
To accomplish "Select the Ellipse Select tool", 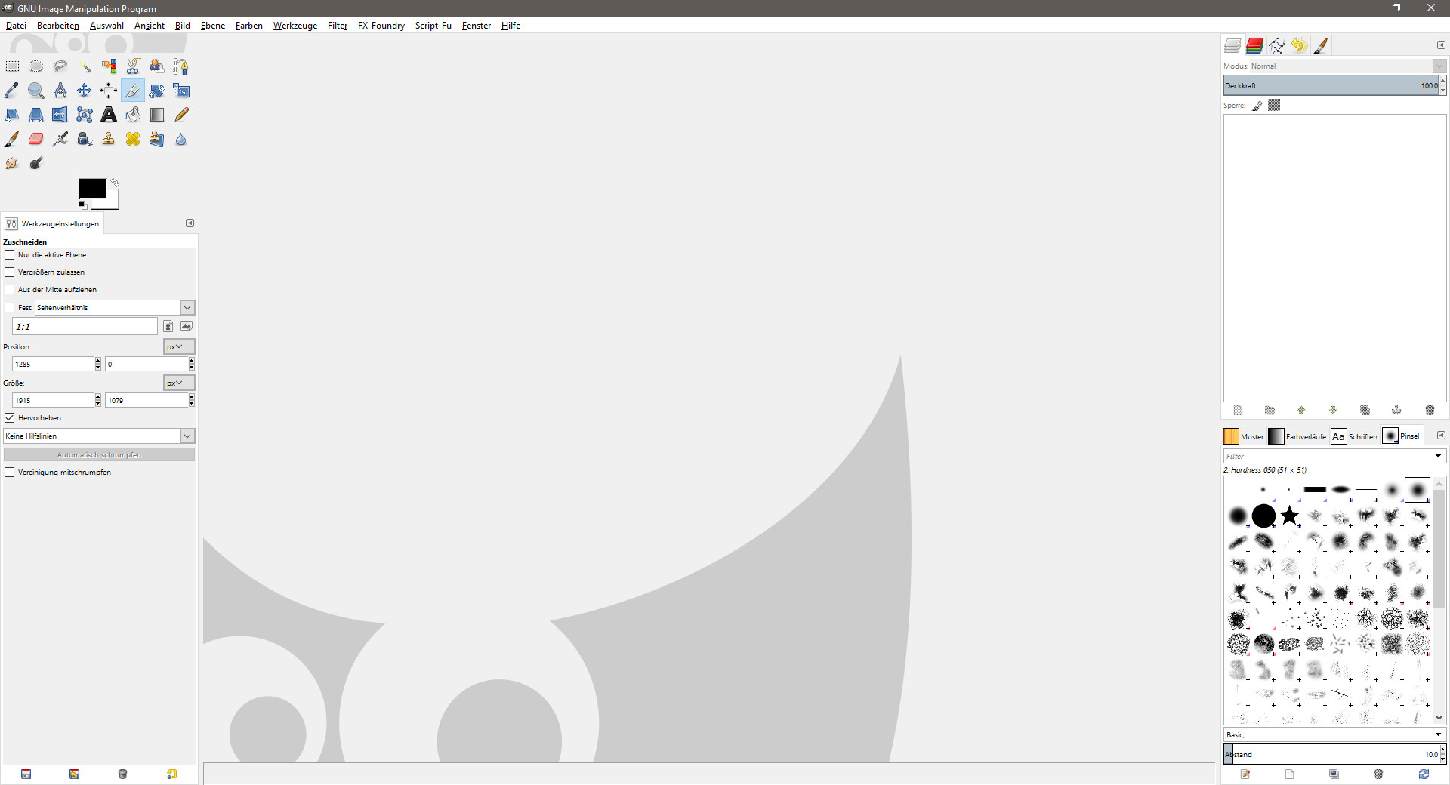I will tap(36, 66).
